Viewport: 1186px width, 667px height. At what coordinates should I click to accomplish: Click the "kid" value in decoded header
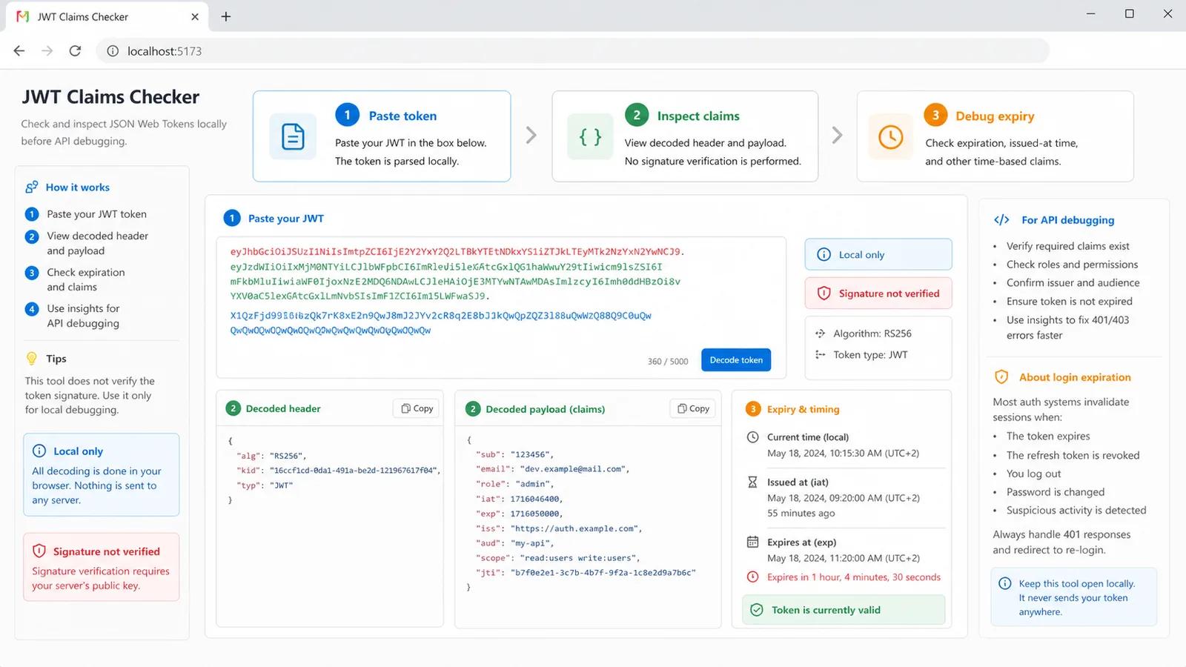[x=353, y=471]
